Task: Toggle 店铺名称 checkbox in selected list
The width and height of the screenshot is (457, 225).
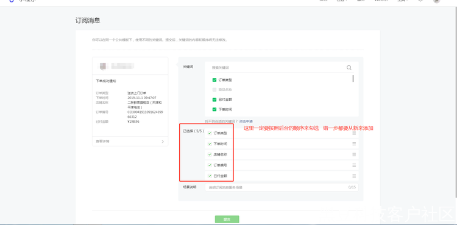Action: pos(210,154)
